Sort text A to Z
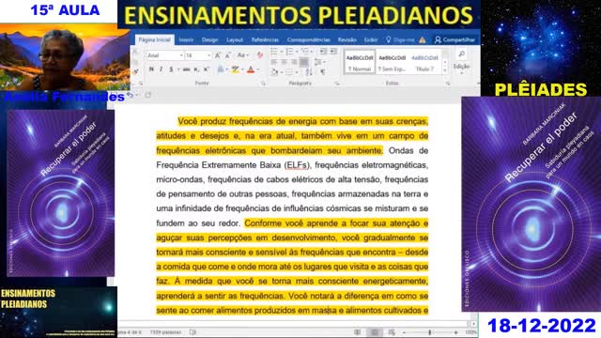The height and width of the screenshot is (338, 601). click(x=309, y=71)
